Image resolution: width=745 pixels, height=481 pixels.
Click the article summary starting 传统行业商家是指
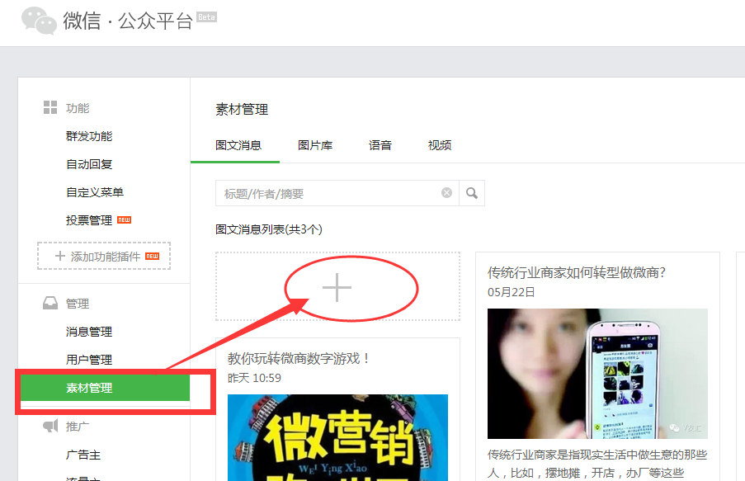click(x=597, y=464)
